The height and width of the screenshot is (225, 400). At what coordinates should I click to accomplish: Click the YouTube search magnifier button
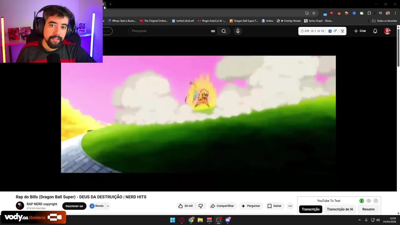pyautogui.click(x=224, y=31)
